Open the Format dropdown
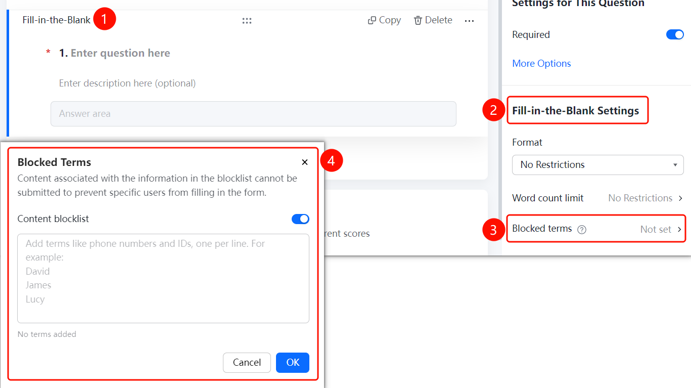This screenshot has height=388, width=691. coord(598,165)
